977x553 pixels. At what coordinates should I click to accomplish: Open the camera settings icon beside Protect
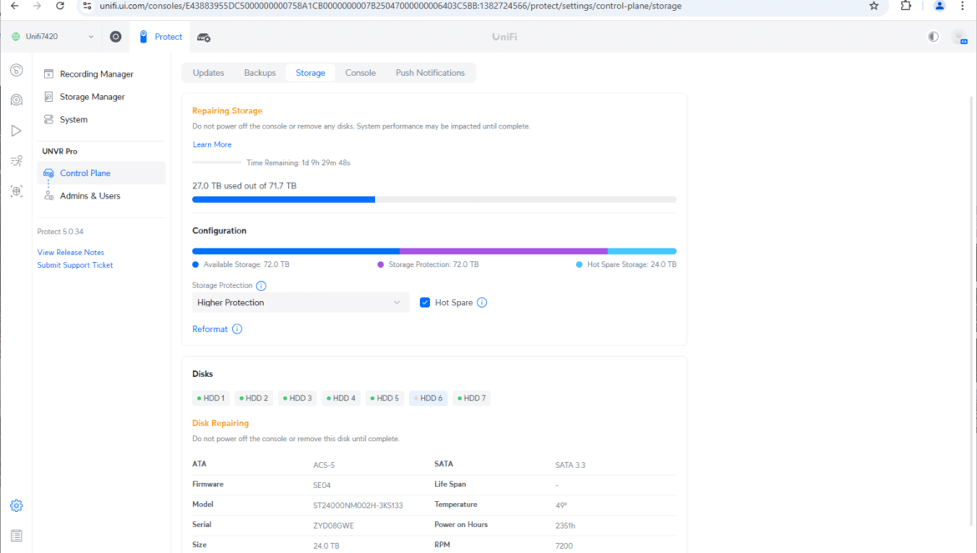coord(204,38)
